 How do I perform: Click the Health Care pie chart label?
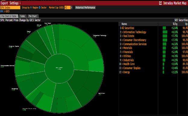(x=102, y=94)
